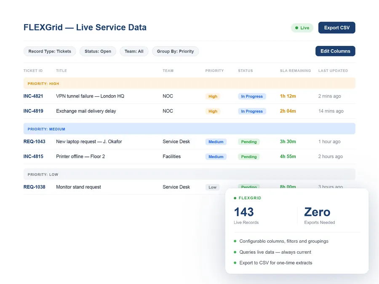This screenshot has height=284, width=379.
Task: Click the '3h 30m' SLA remaining value
Action: coord(288,141)
